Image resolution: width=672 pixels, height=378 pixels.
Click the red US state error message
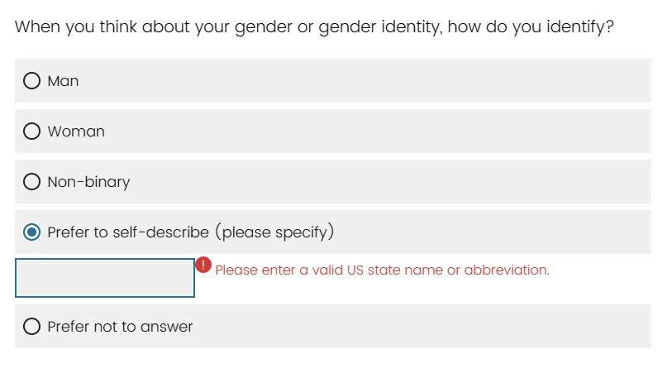pos(382,270)
